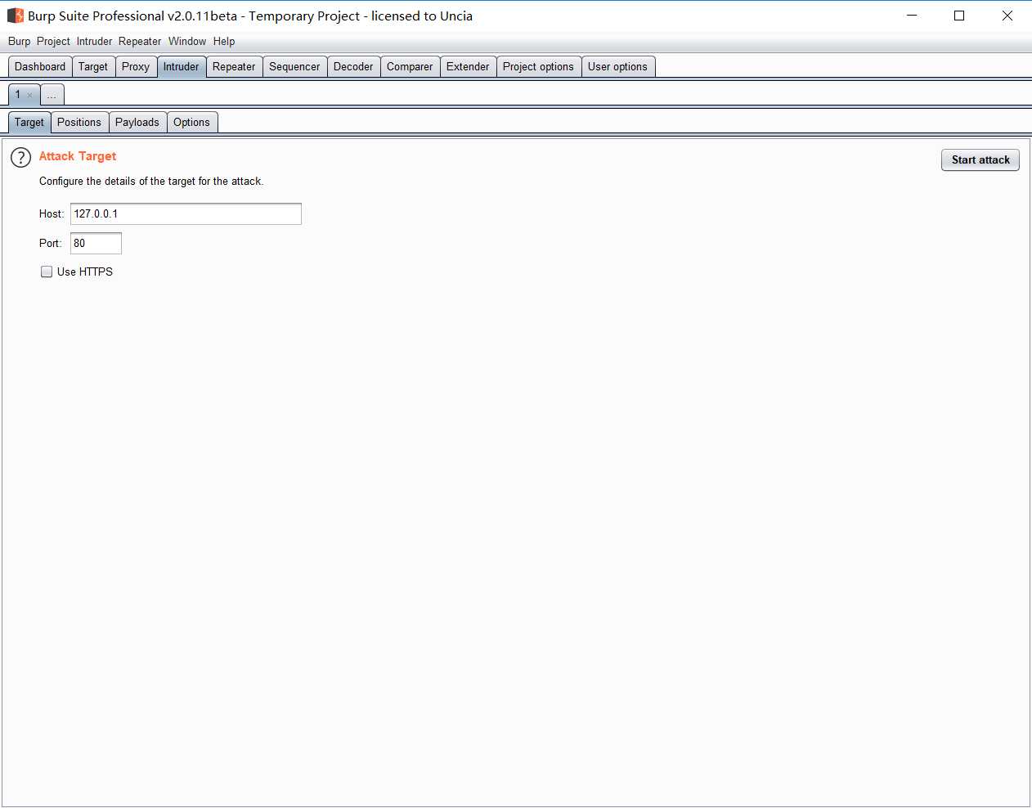Switch to the Proxy tab
The height and width of the screenshot is (808, 1032).
(x=136, y=66)
